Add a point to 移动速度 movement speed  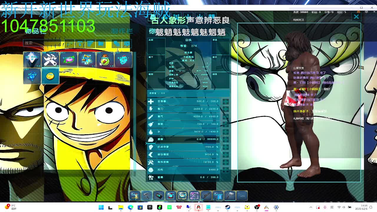click(x=226, y=155)
